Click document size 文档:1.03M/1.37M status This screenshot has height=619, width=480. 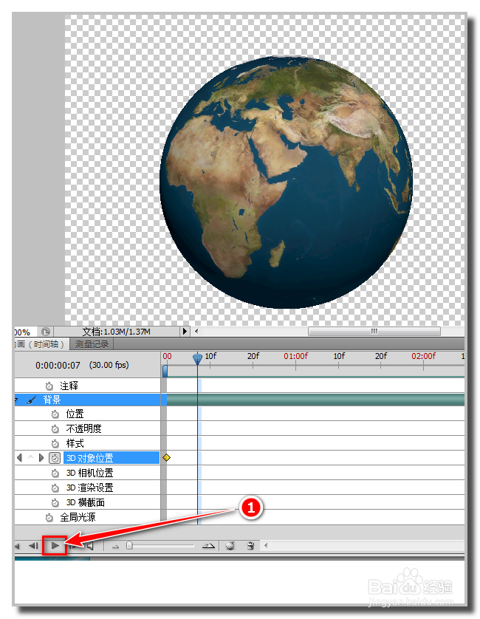pos(117,332)
